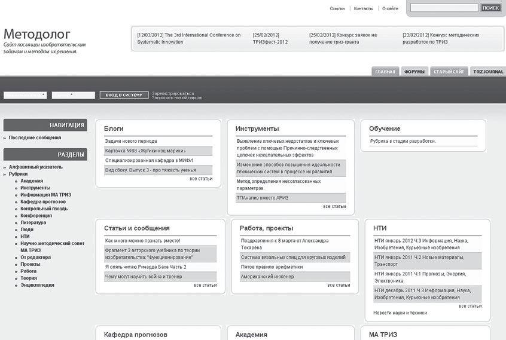Open Я опять читаю Ричарда Баха article
506x340 pixels.
(x=145, y=267)
